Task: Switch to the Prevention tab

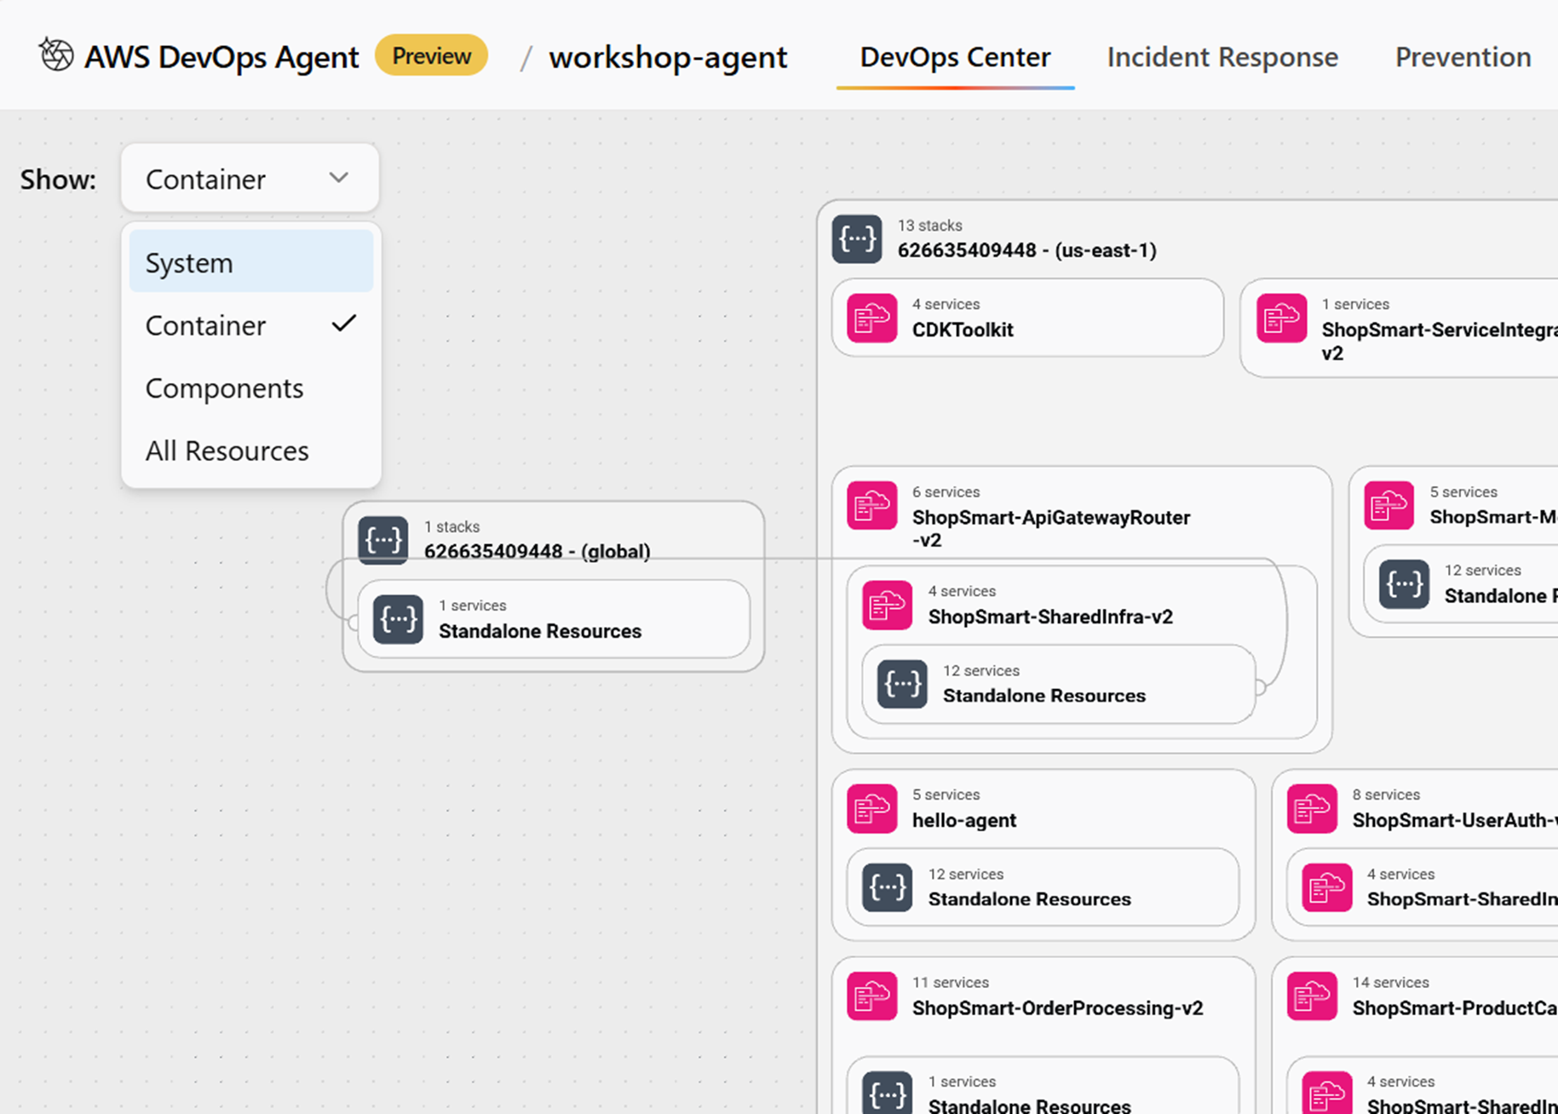Action: tap(1463, 57)
